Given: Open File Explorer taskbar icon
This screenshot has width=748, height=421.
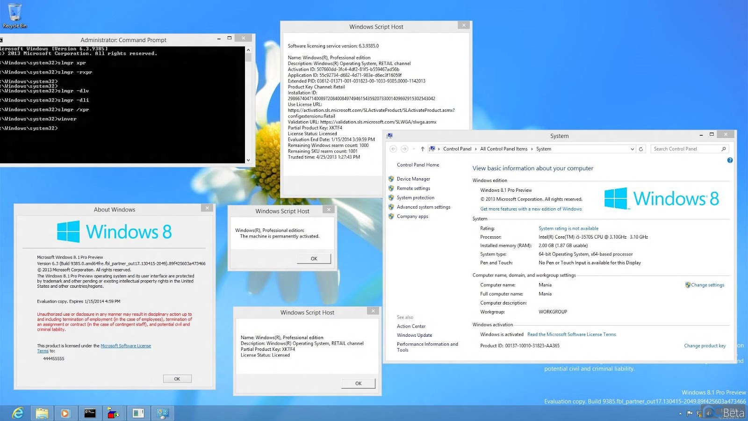Looking at the screenshot, I should (x=42, y=413).
